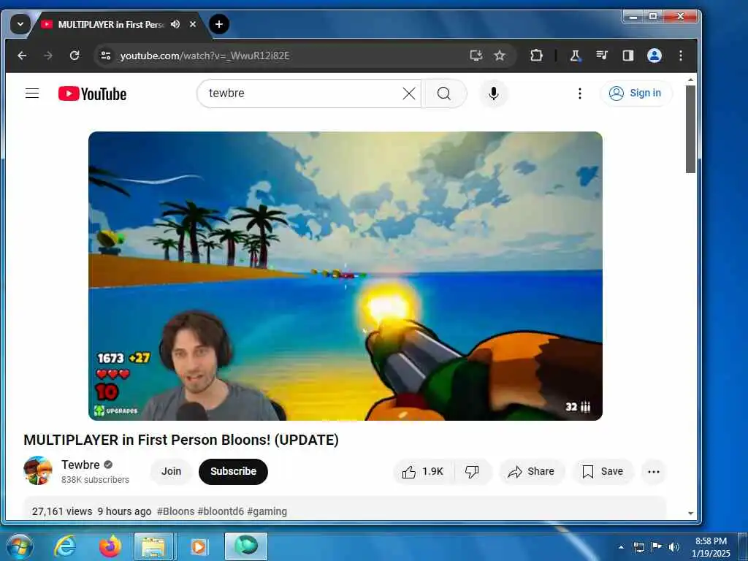748x561 pixels.
Task: Open the system volume tray icon
Action: (x=674, y=547)
